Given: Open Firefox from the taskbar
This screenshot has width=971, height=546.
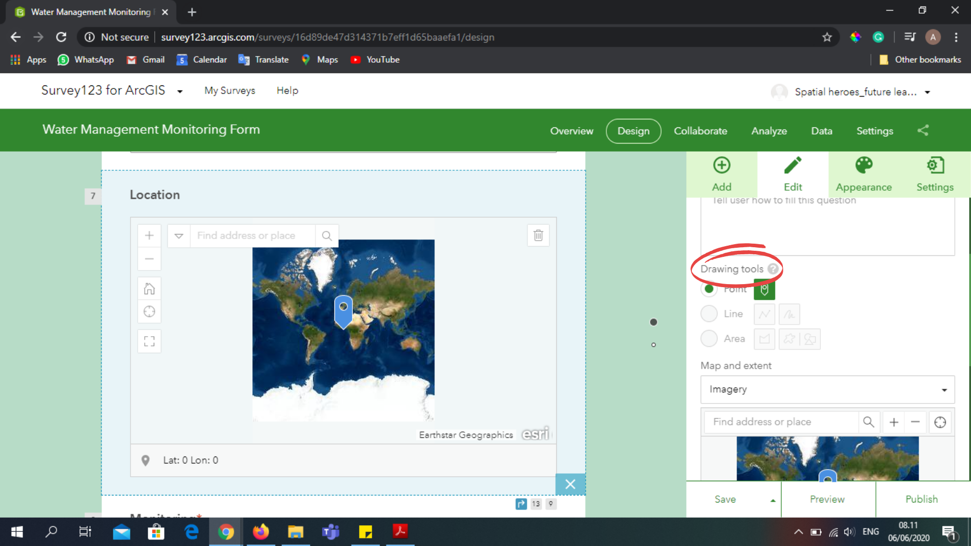Looking at the screenshot, I should (261, 532).
